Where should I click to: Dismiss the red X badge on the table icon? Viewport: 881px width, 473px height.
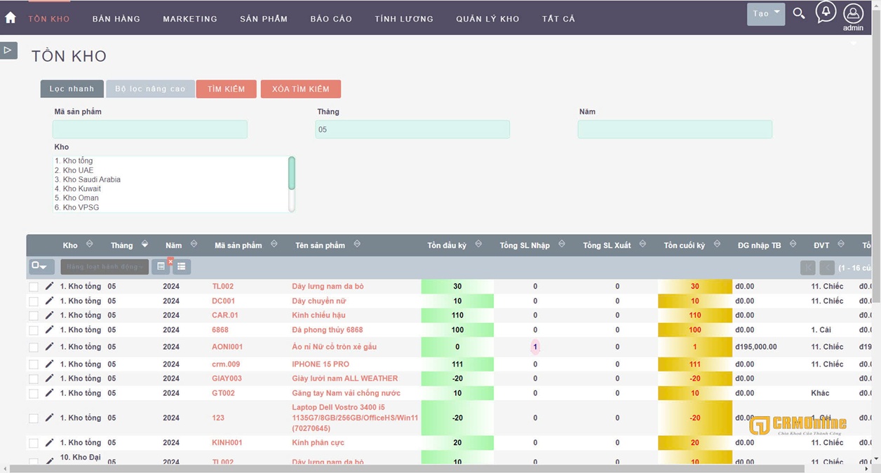[170, 261]
